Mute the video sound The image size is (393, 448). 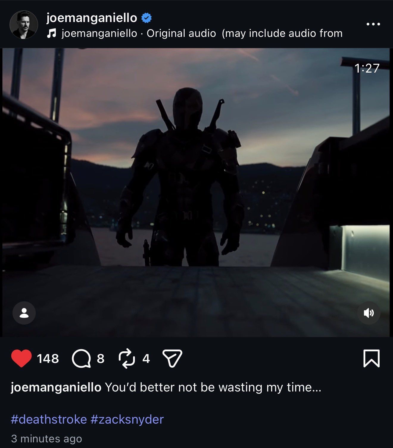pos(369,313)
